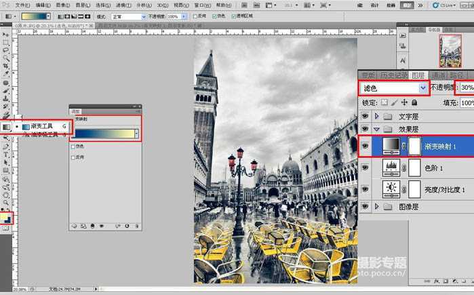Screen dimensions: 474x295
Task: Select the Zoom tool in the toolbar
Action: click(6, 202)
